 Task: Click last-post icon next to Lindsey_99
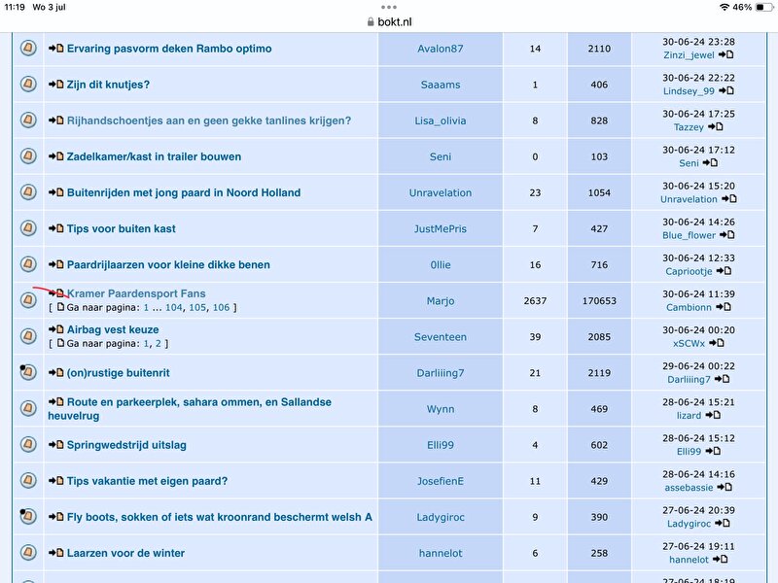[725, 91]
